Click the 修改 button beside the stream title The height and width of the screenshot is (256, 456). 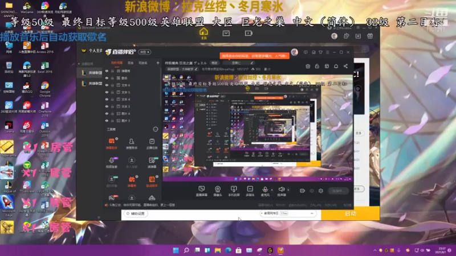click(x=214, y=63)
